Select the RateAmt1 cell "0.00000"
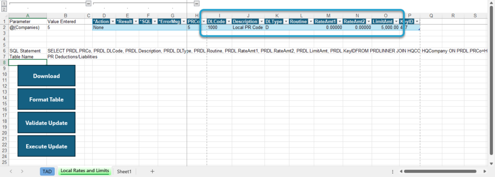Image resolution: width=495 pixels, height=177 pixels. [x=328, y=28]
